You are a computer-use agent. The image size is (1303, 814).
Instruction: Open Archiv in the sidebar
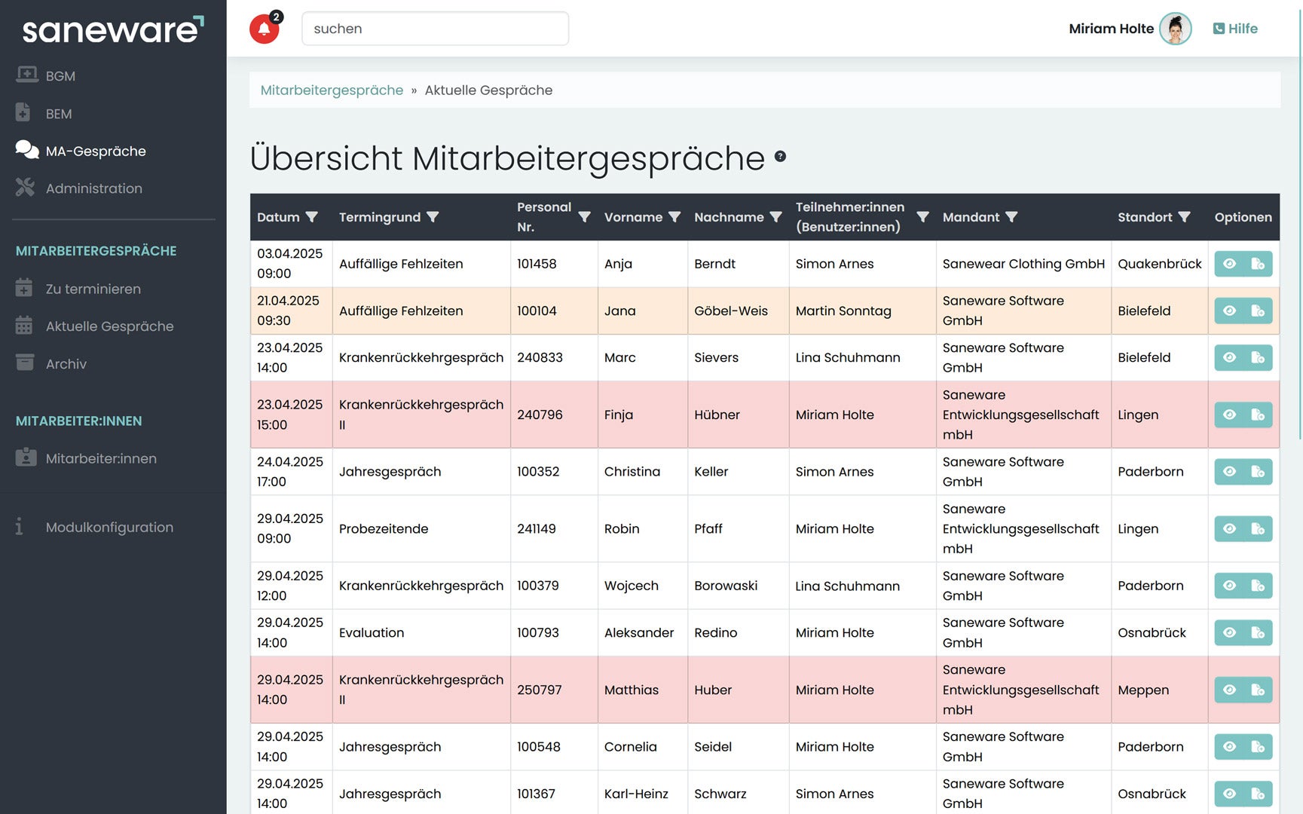pos(66,364)
